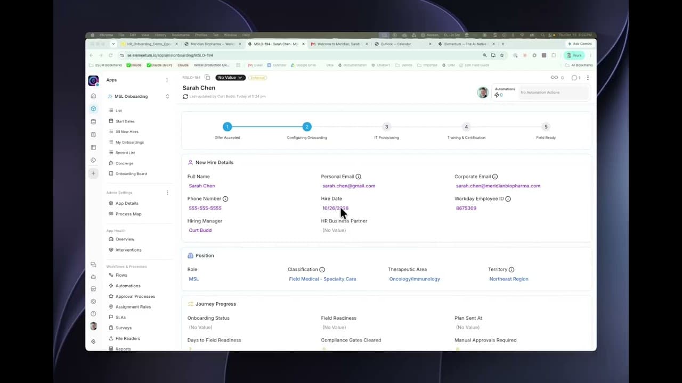Open Start Dates in the sidebar
This screenshot has width=682, height=383.
125,121
